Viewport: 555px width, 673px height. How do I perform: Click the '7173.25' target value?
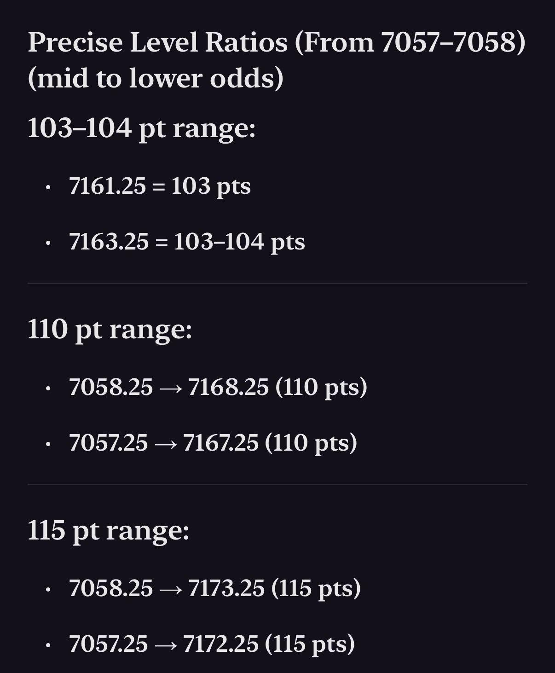[x=226, y=588]
